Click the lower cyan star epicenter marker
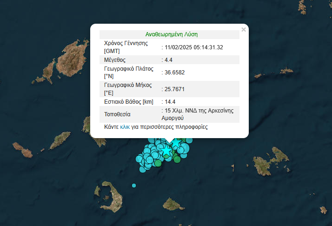Screen dimensions: 332x226 166,151
